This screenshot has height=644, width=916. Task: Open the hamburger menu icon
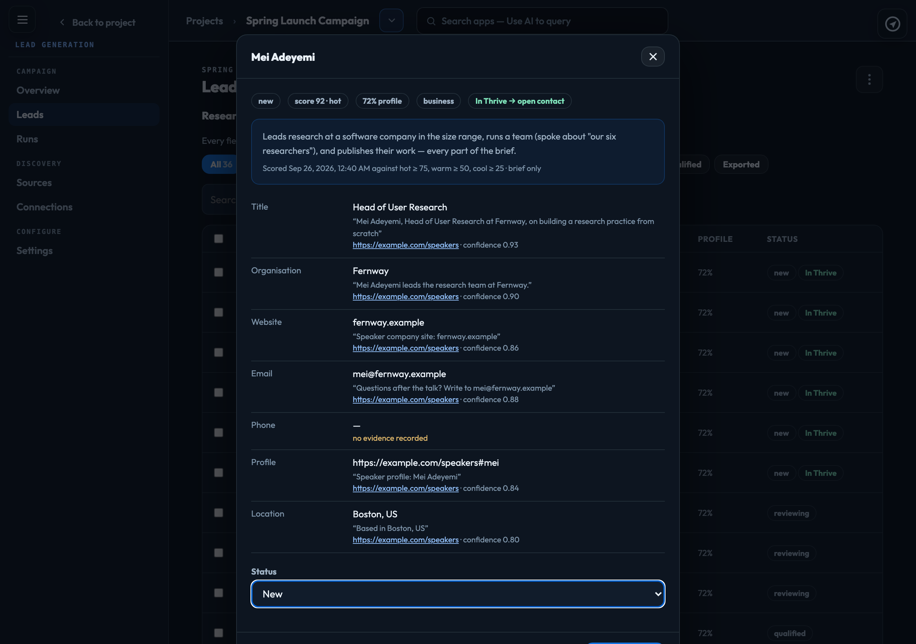22,20
